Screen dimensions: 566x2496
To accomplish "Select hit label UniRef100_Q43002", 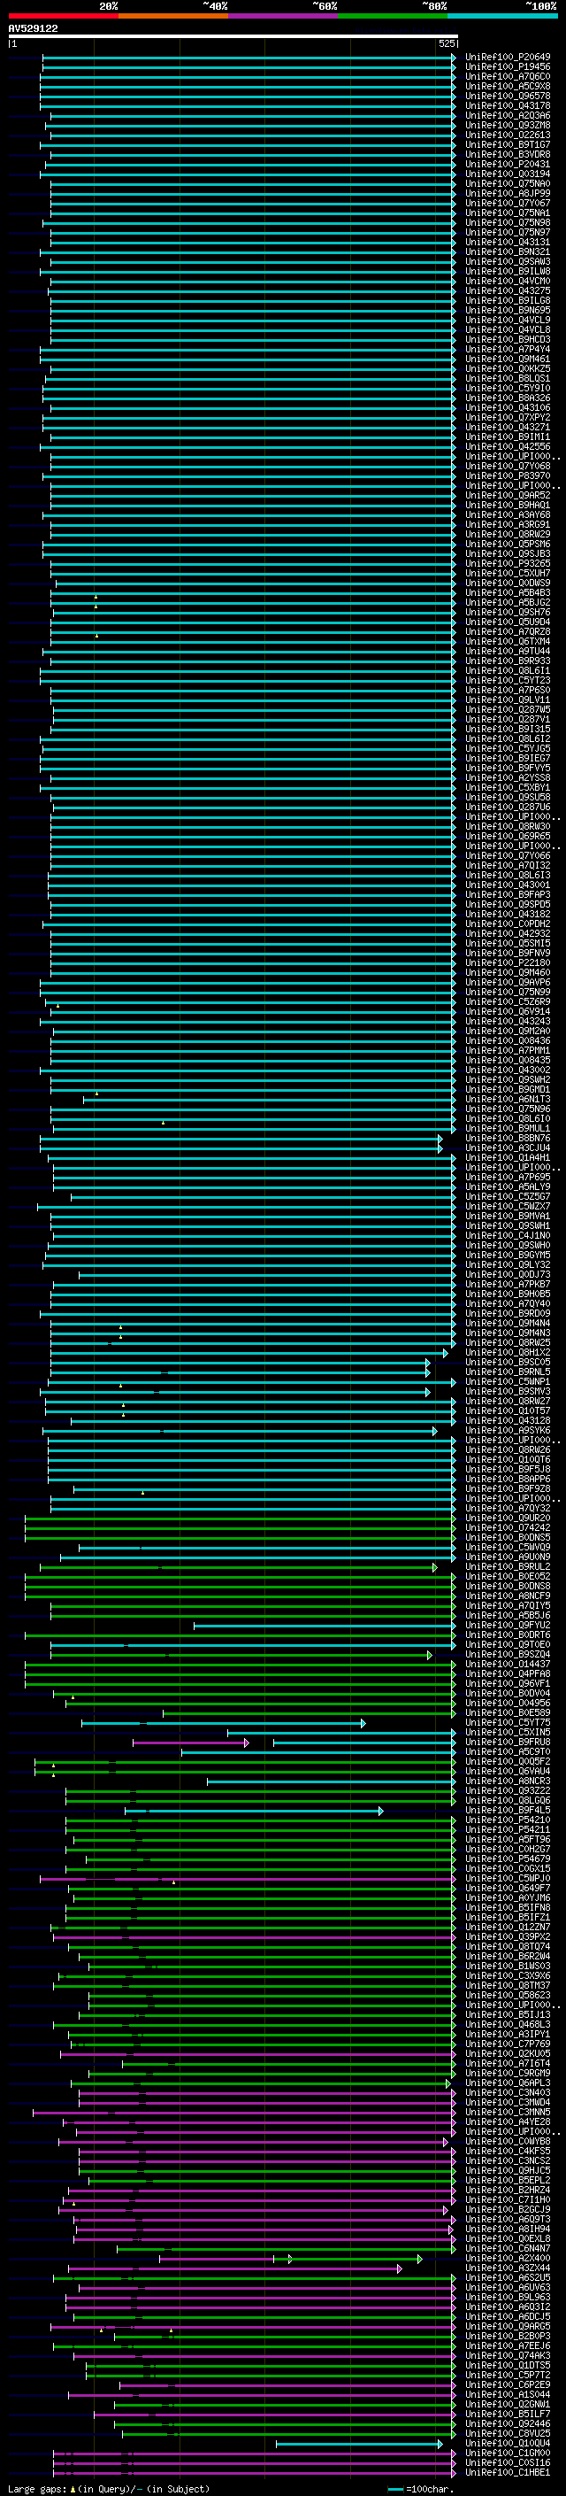I will tap(508, 1070).
